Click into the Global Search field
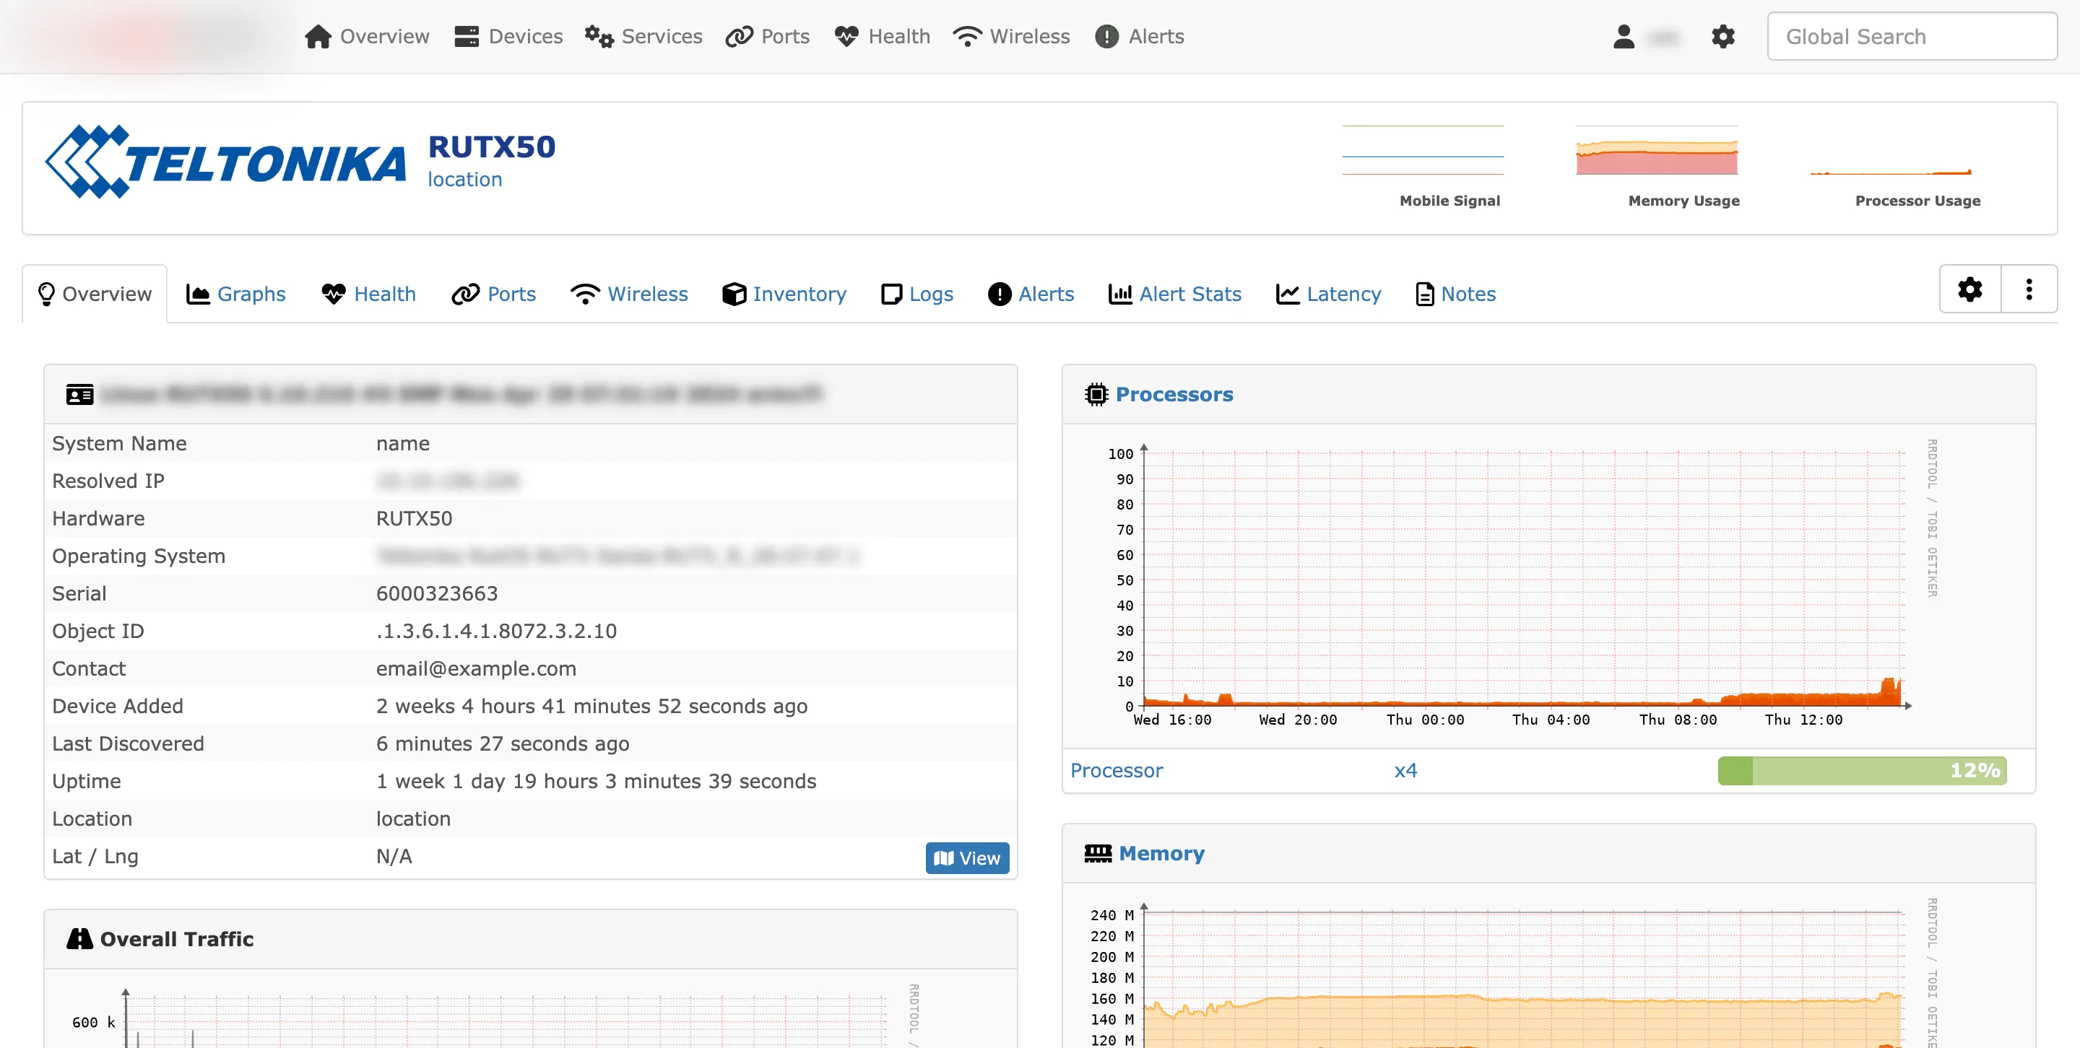2080x1048 pixels. pyautogui.click(x=1912, y=36)
